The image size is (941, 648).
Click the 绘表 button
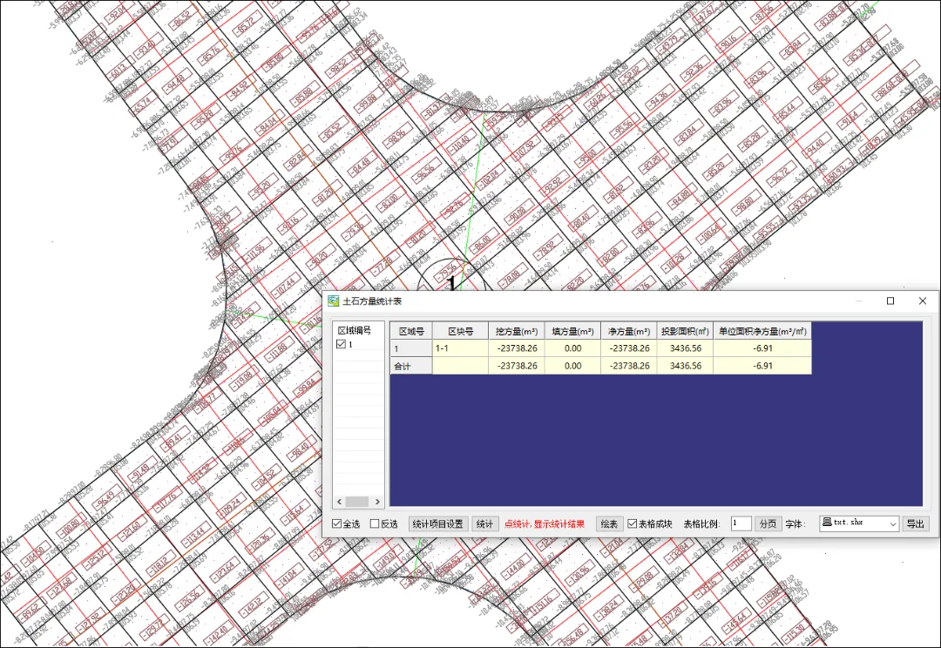[609, 523]
